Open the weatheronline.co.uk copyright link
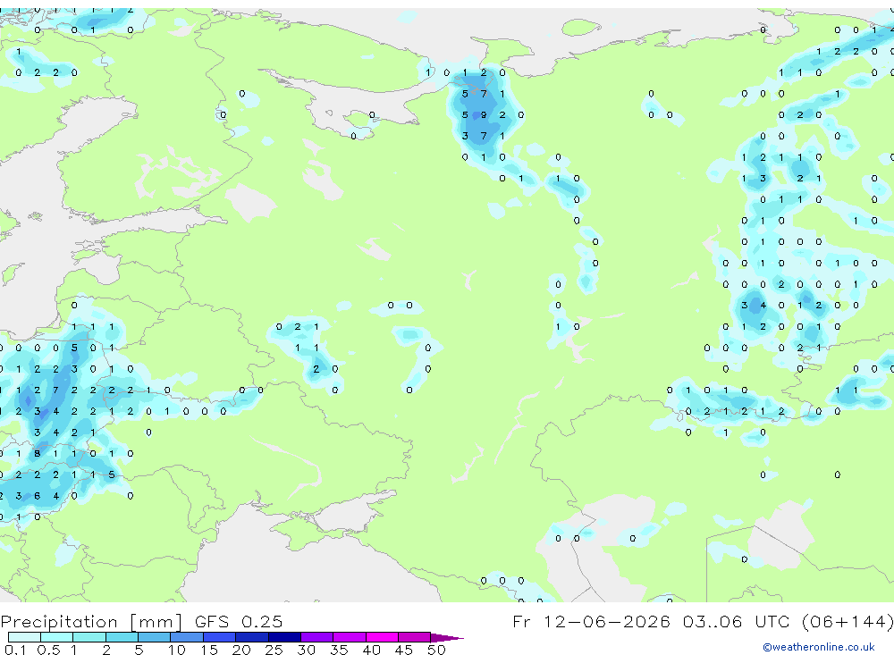The height and width of the screenshot is (655, 894). pos(819,647)
